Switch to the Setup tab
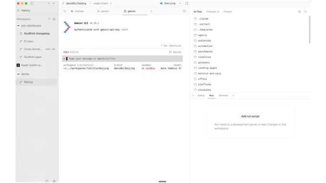326x183 pixels. point(201,96)
